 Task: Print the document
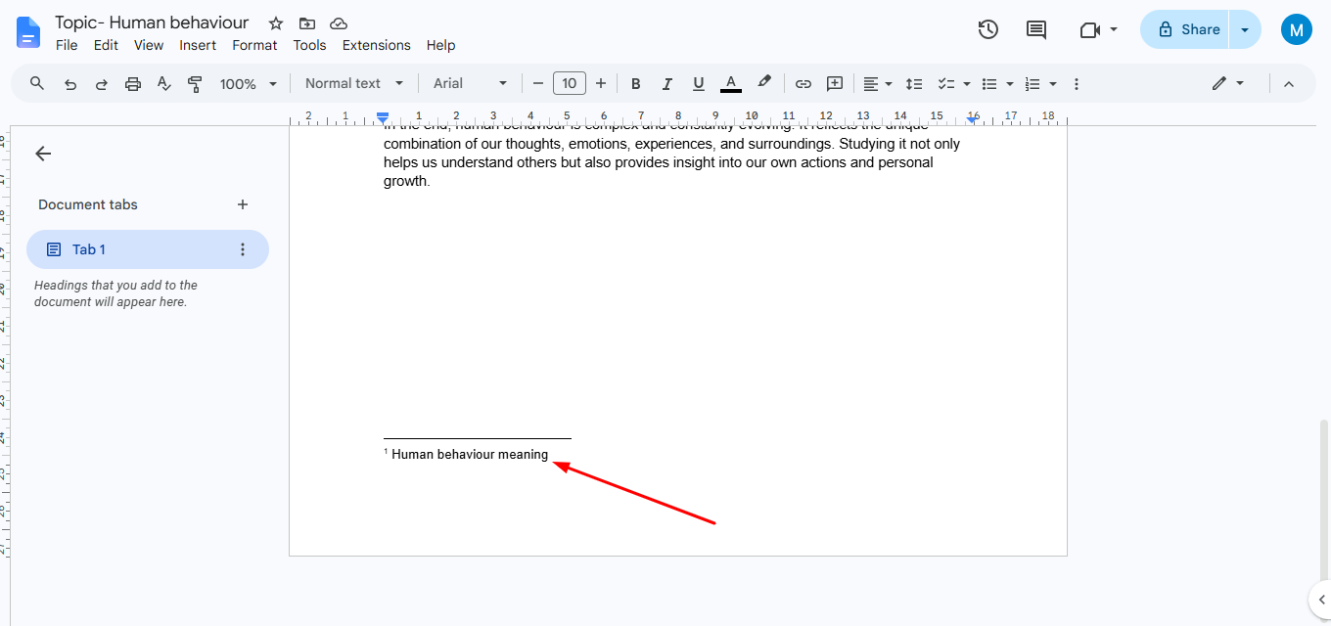pyautogui.click(x=133, y=84)
